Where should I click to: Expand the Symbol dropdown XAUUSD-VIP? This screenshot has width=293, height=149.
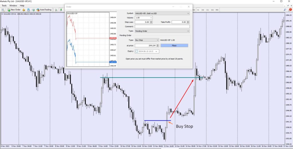click(162, 13)
